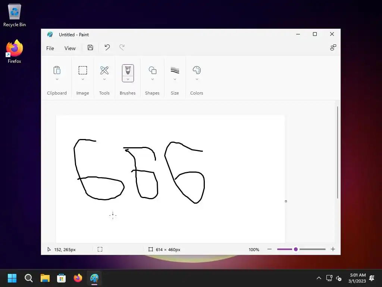
Task: Click the Shapes icon
Action: 153,70
